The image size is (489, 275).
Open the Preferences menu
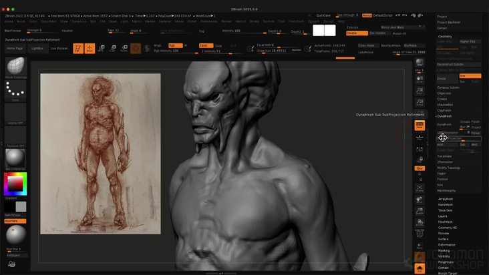pos(208,21)
